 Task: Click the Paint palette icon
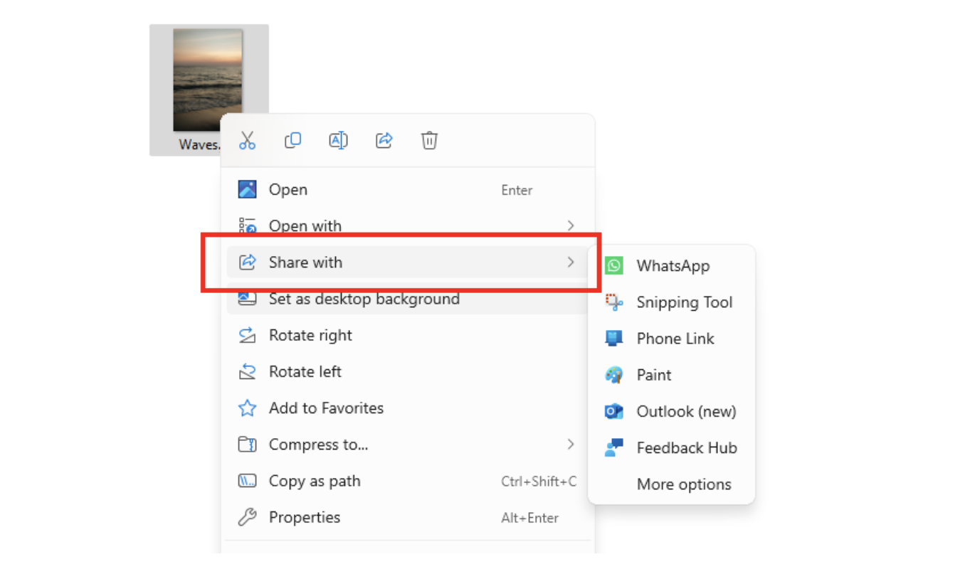[x=613, y=375]
